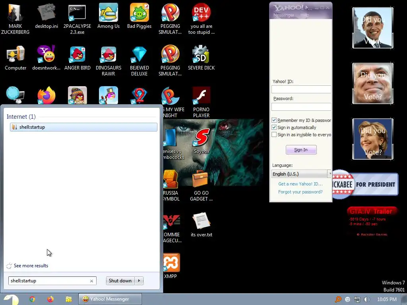Launch the ANGER BIRD shortcut
The width and height of the screenshot is (407, 305).
(78, 58)
